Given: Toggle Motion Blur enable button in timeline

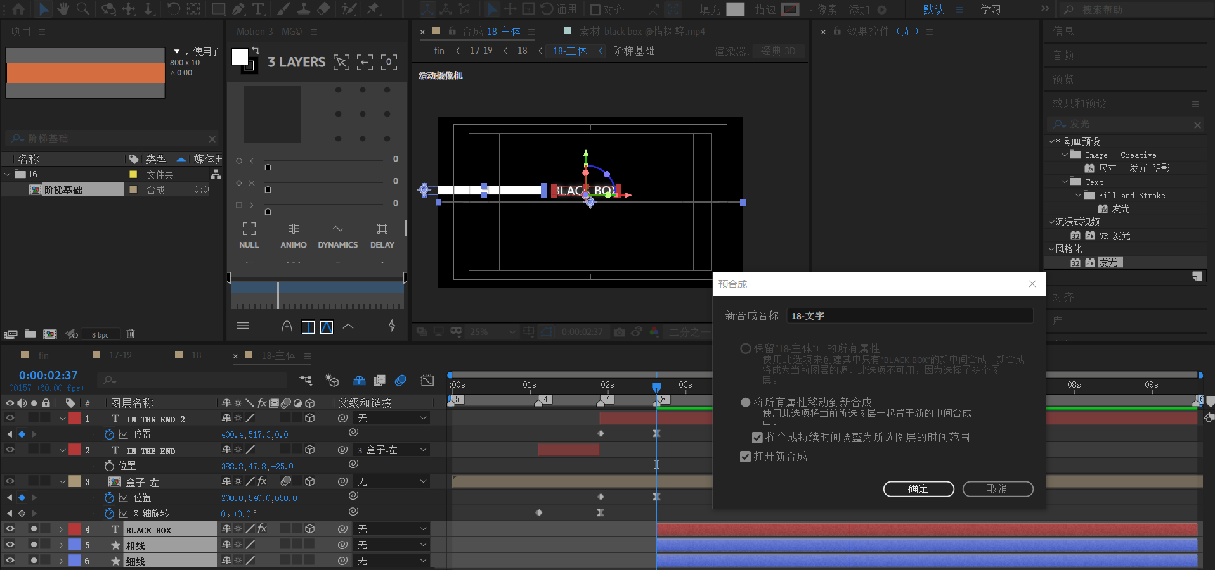Looking at the screenshot, I should pos(401,380).
